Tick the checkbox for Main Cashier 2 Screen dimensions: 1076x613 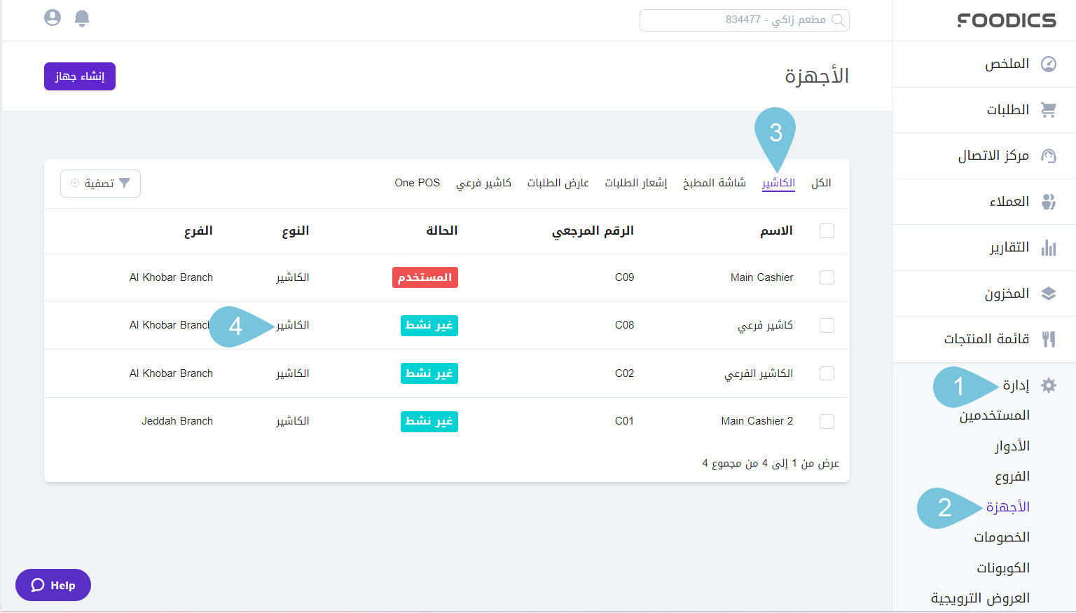827,421
